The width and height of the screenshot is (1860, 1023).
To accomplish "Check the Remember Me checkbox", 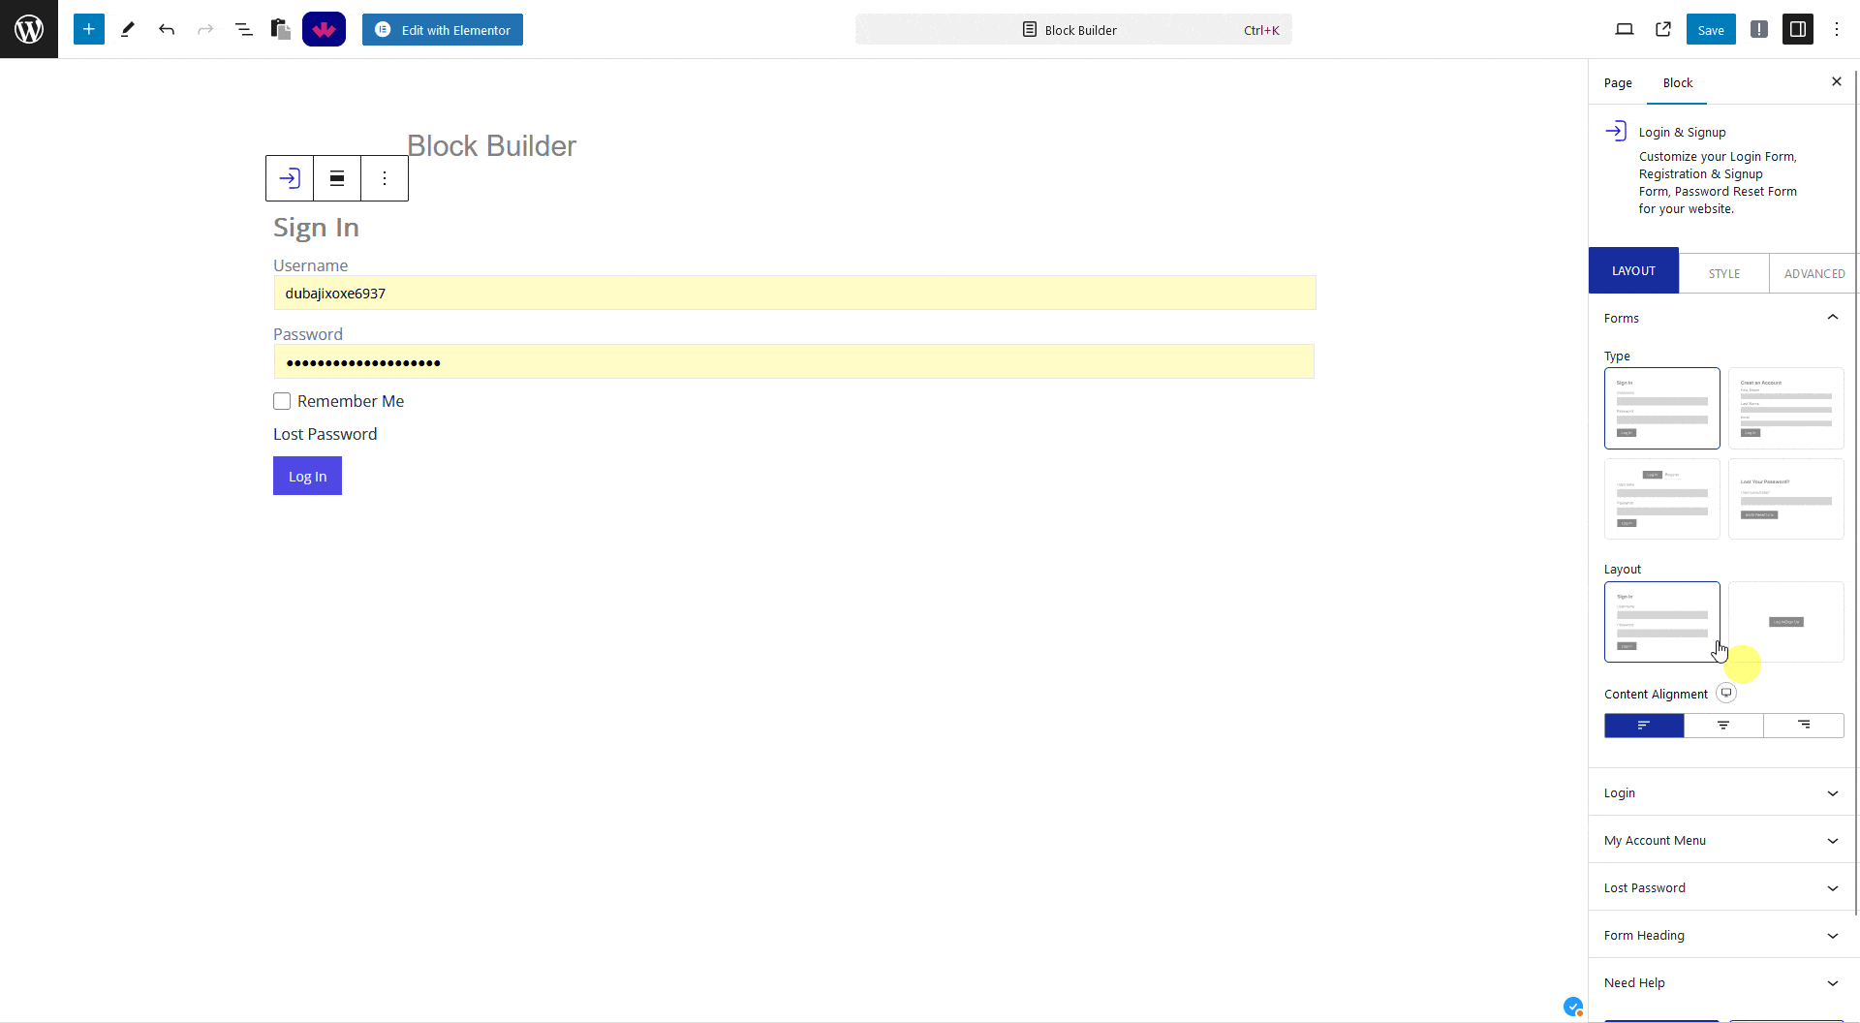I will tap(281, 400).
